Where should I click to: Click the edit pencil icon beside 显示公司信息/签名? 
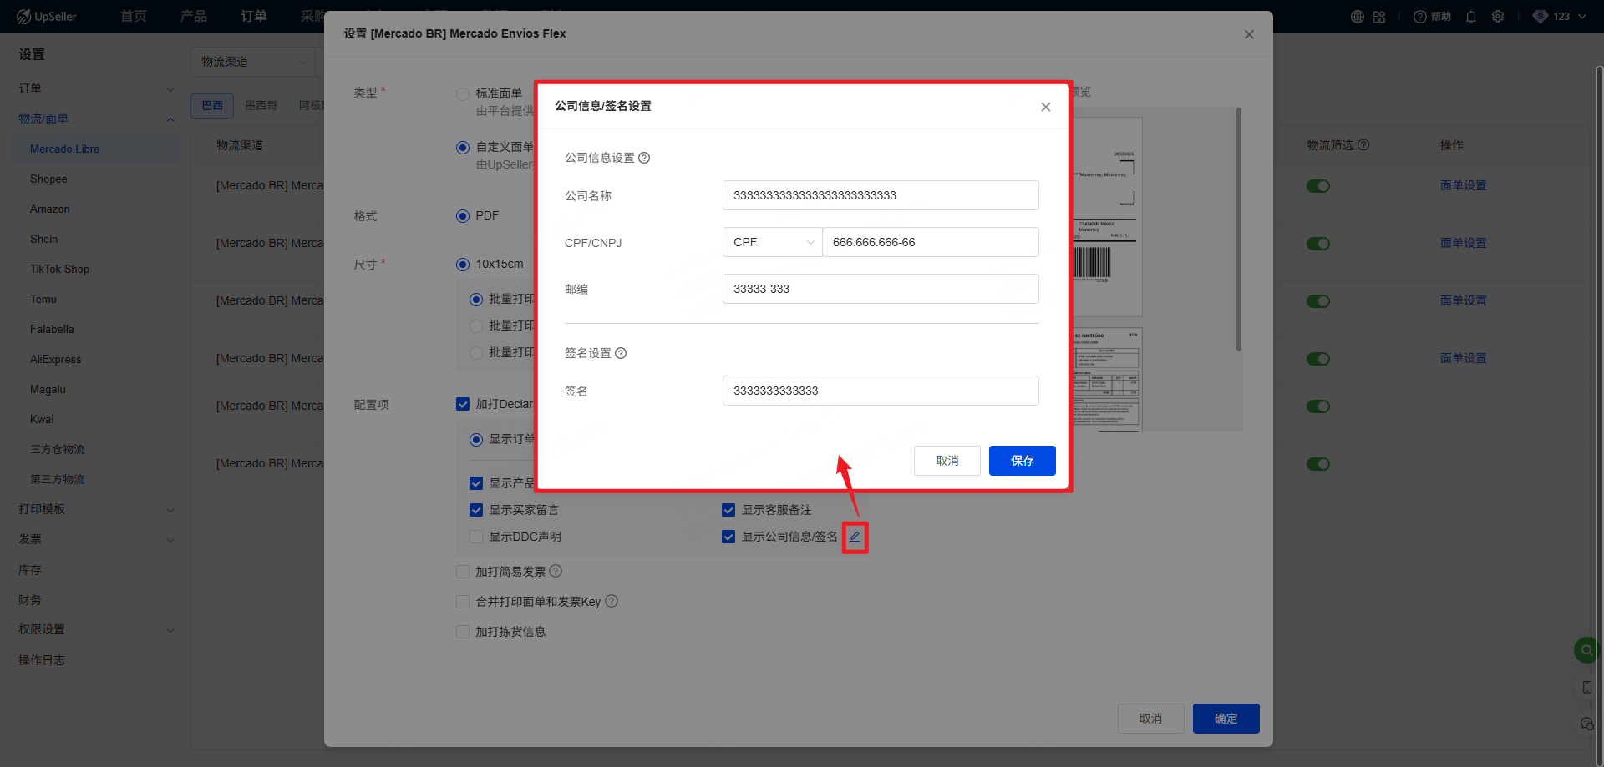pos(855,537)
